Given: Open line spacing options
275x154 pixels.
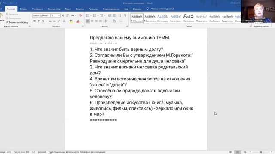Looking at the screenshot, I should (106, 21).
